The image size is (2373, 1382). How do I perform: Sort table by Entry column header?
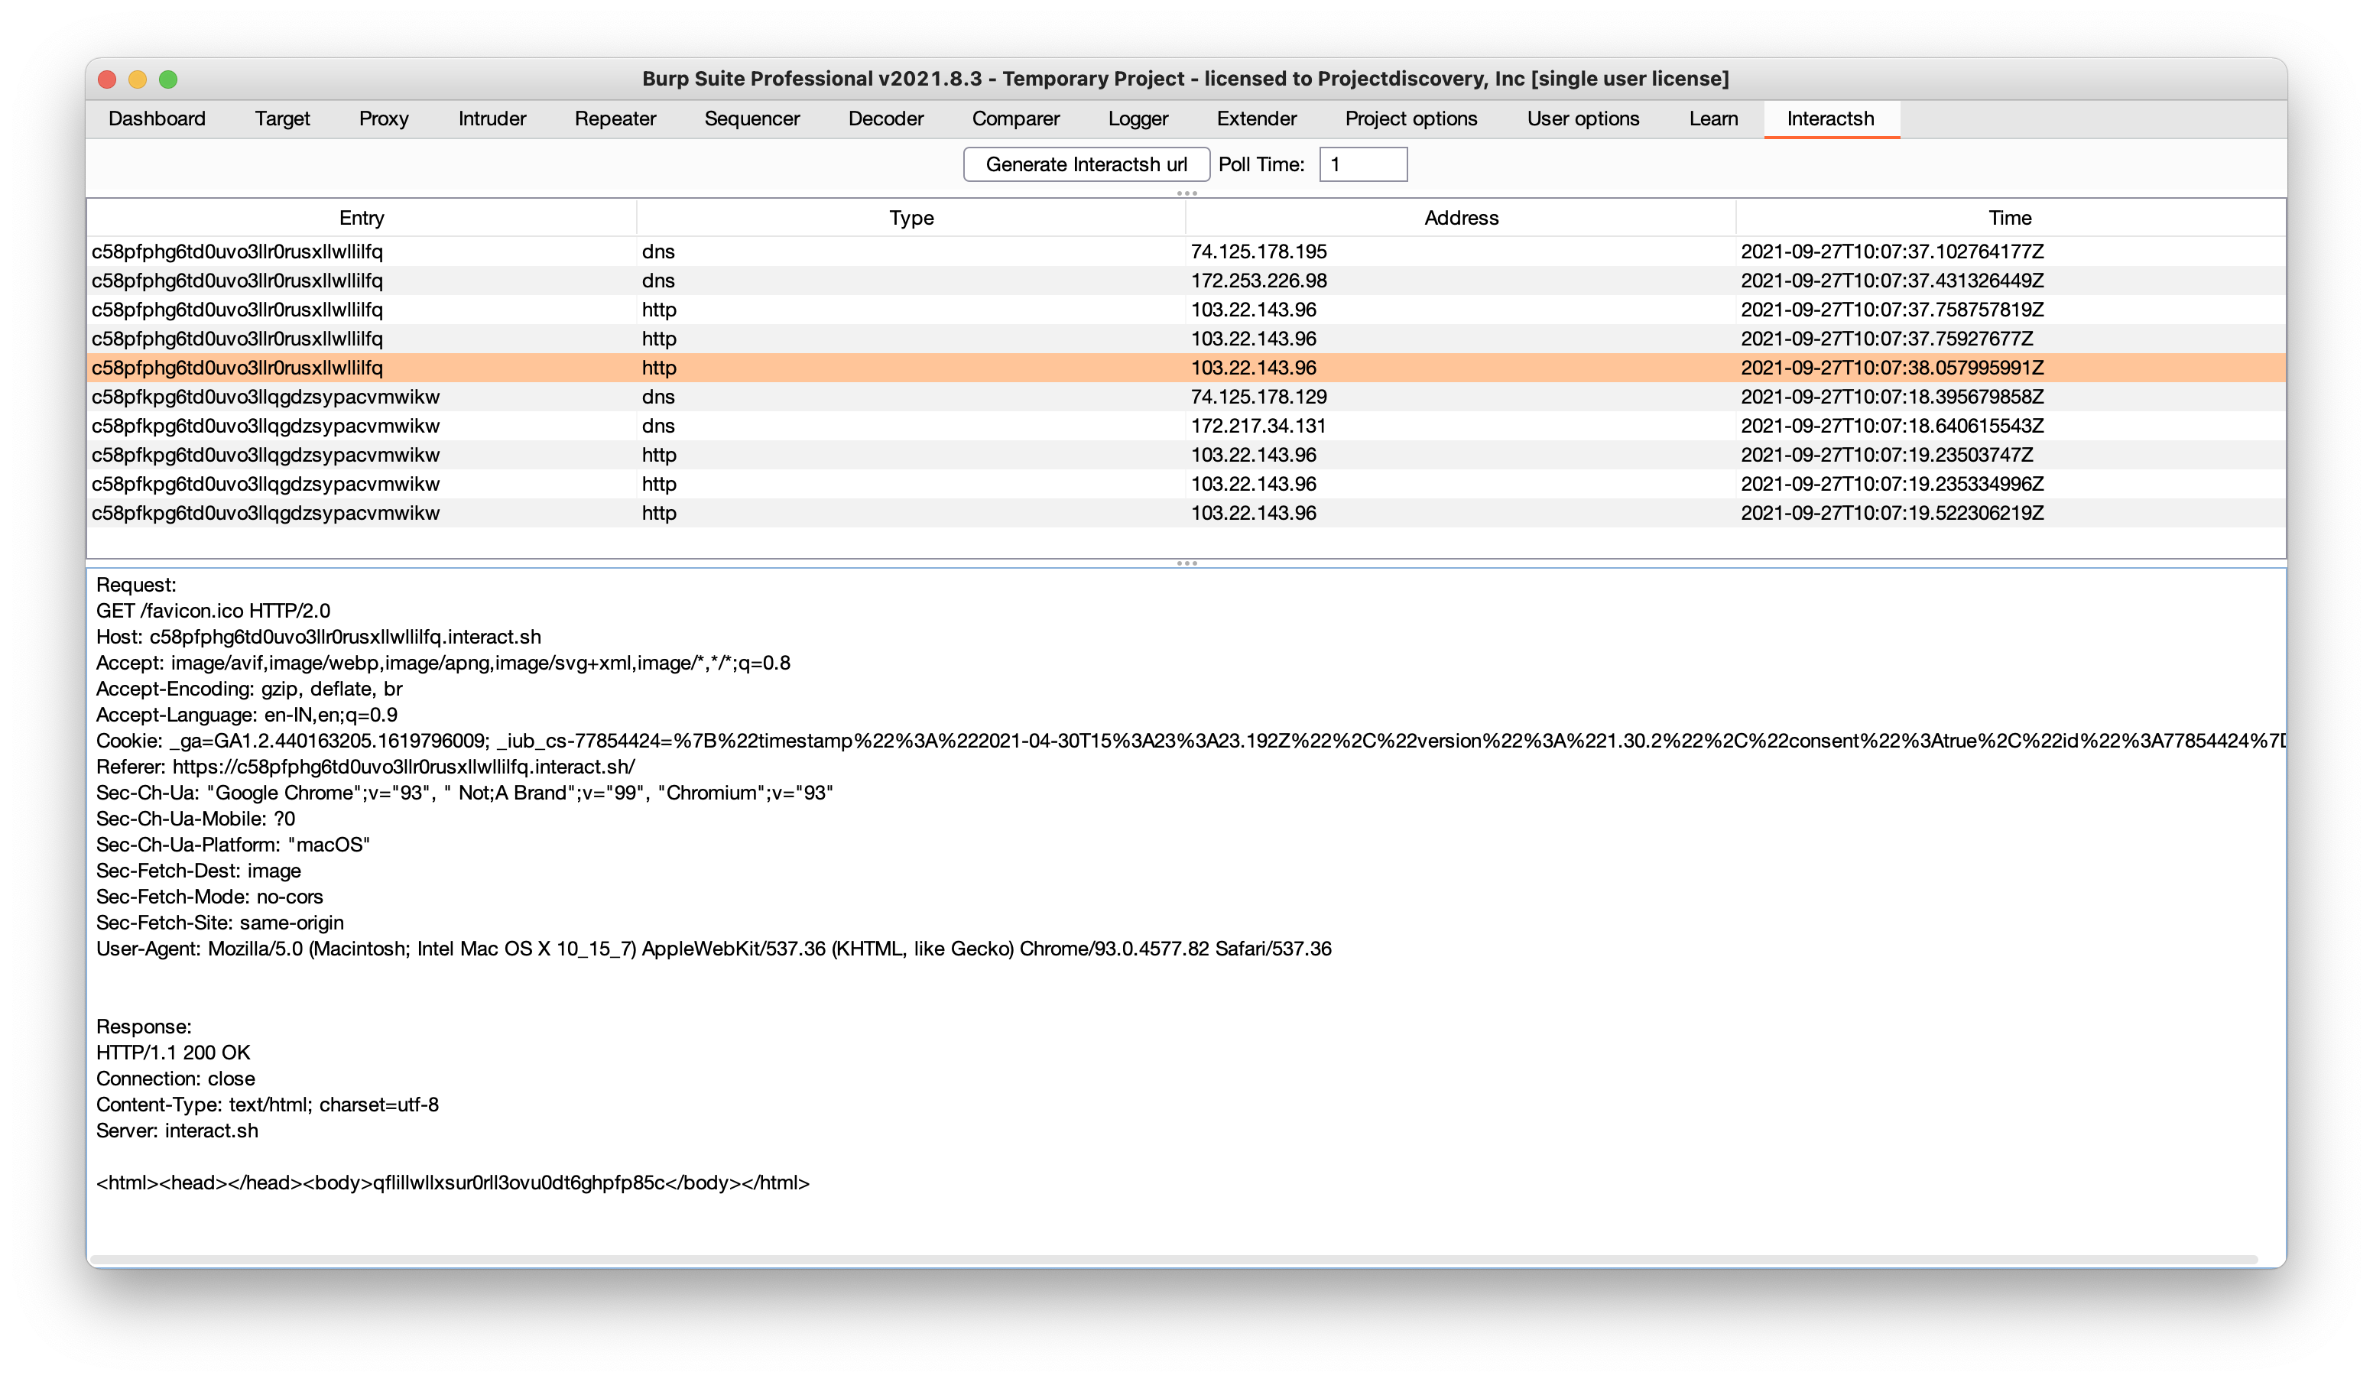coord(362,219)
